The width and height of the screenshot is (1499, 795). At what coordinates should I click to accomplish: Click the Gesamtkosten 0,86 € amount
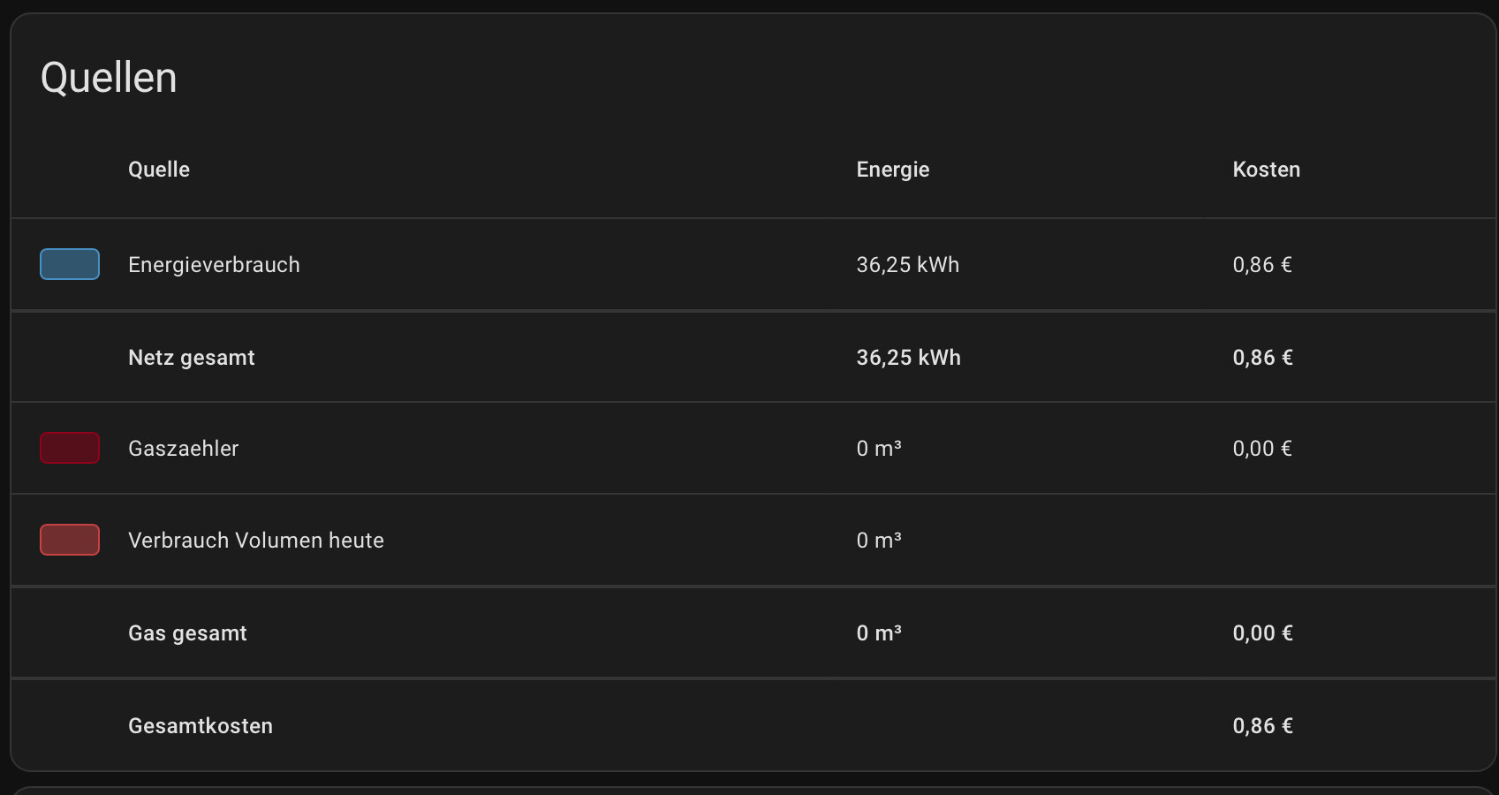(1263, 726)
